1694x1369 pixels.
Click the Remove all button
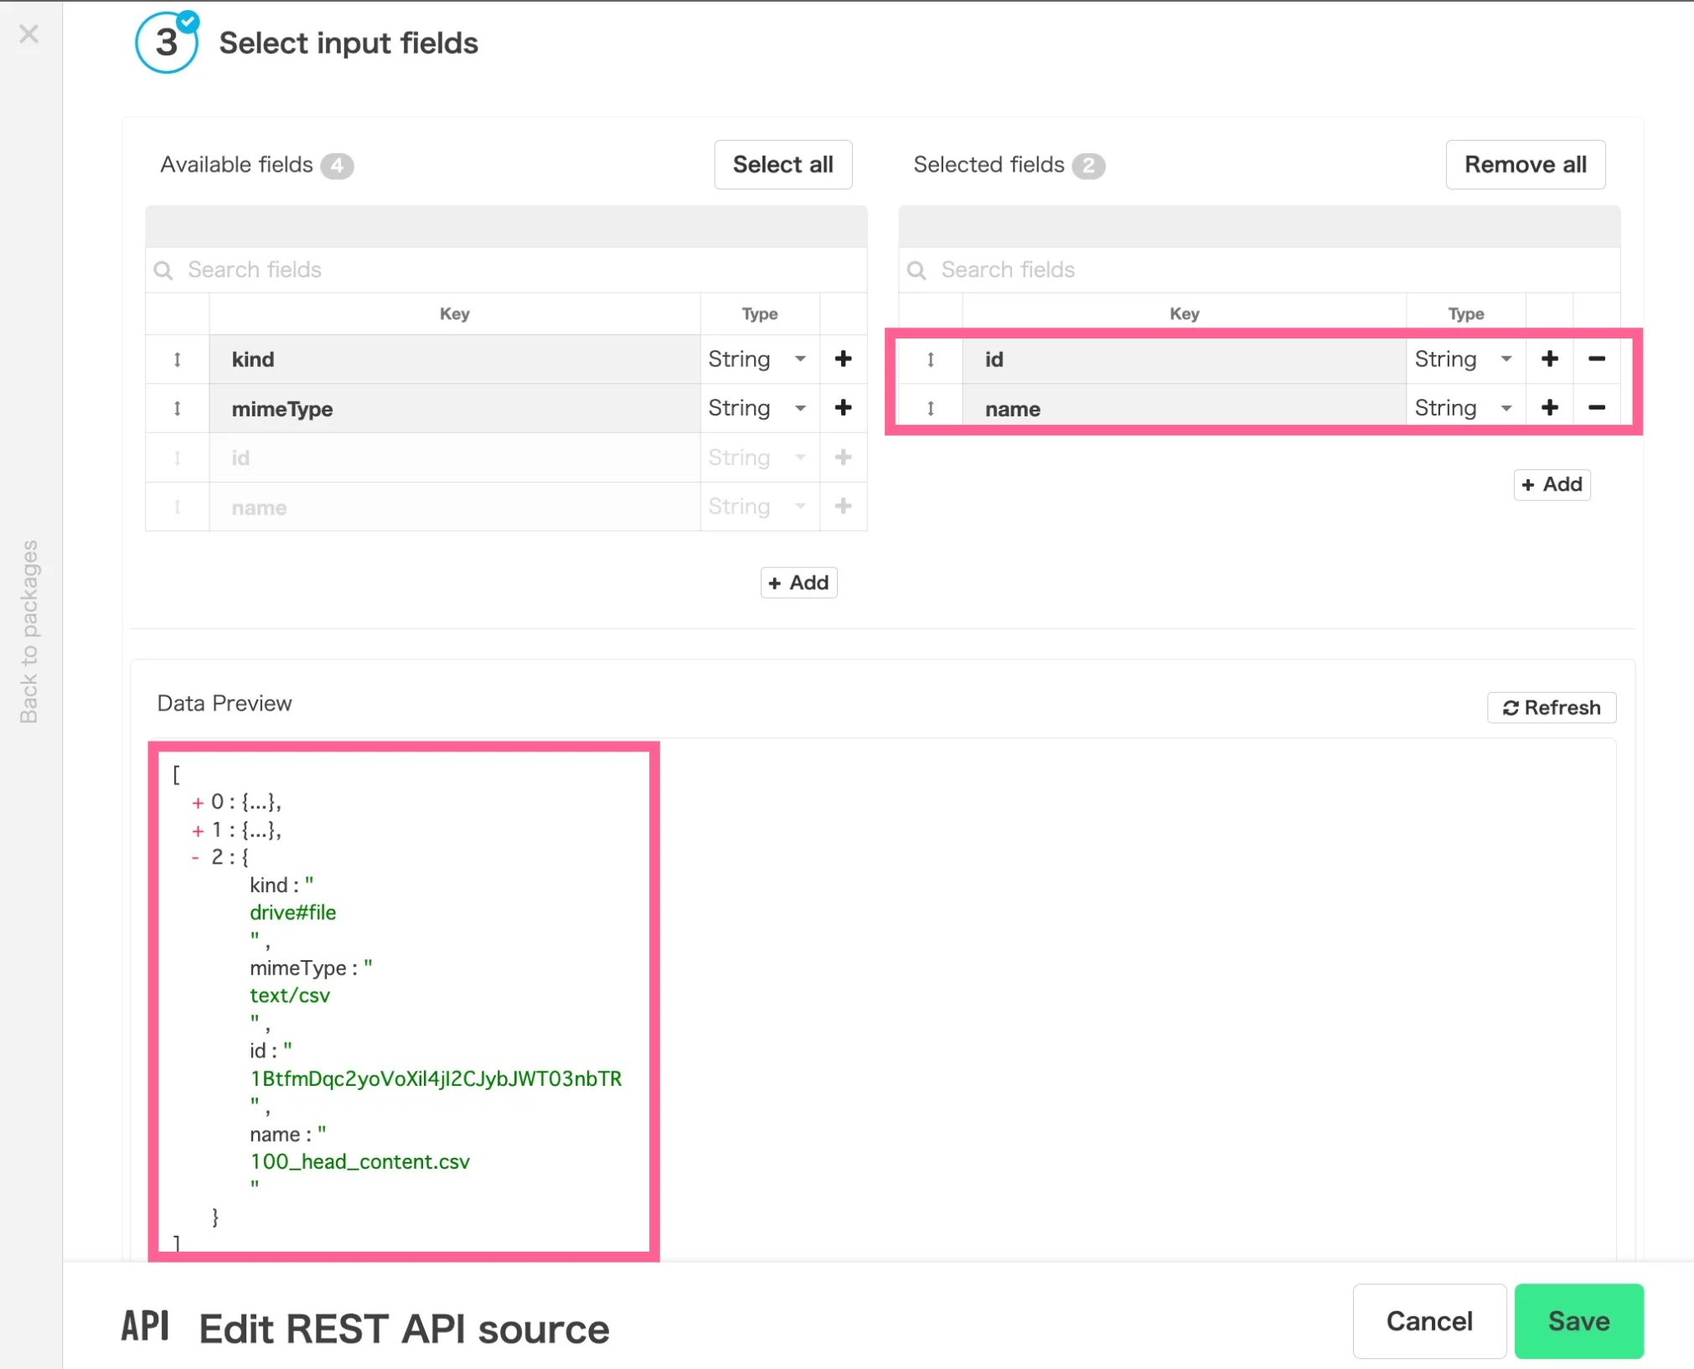pos(1525,164)
